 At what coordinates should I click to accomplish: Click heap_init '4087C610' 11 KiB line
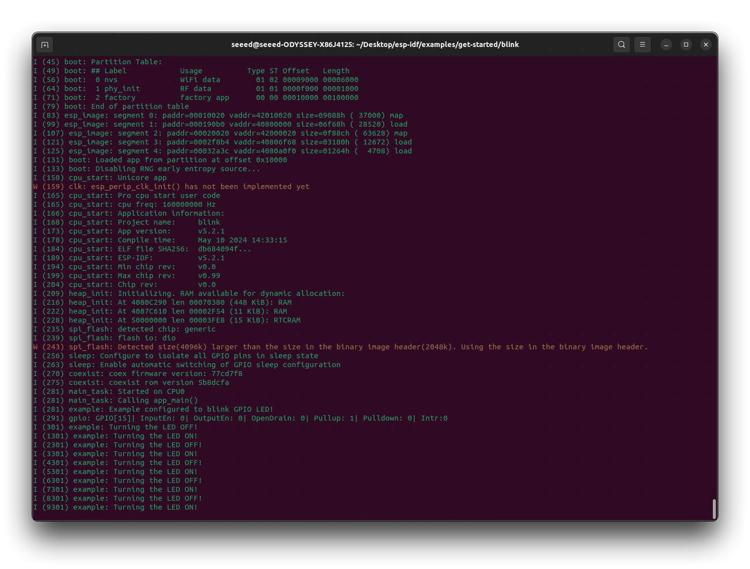[x=160, y=311]
